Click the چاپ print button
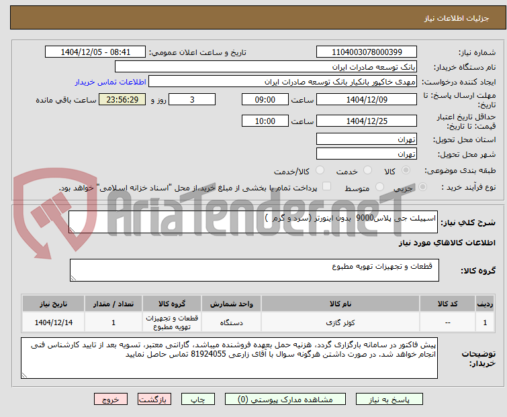The width and height of the screenshot is (507, 417). [x=198, y=400]
